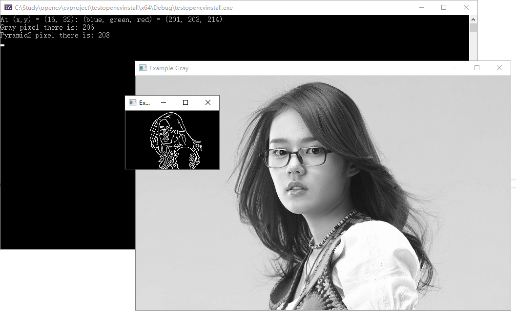
Task: Maximize the Example Gray window
Action: pos(477,68)
